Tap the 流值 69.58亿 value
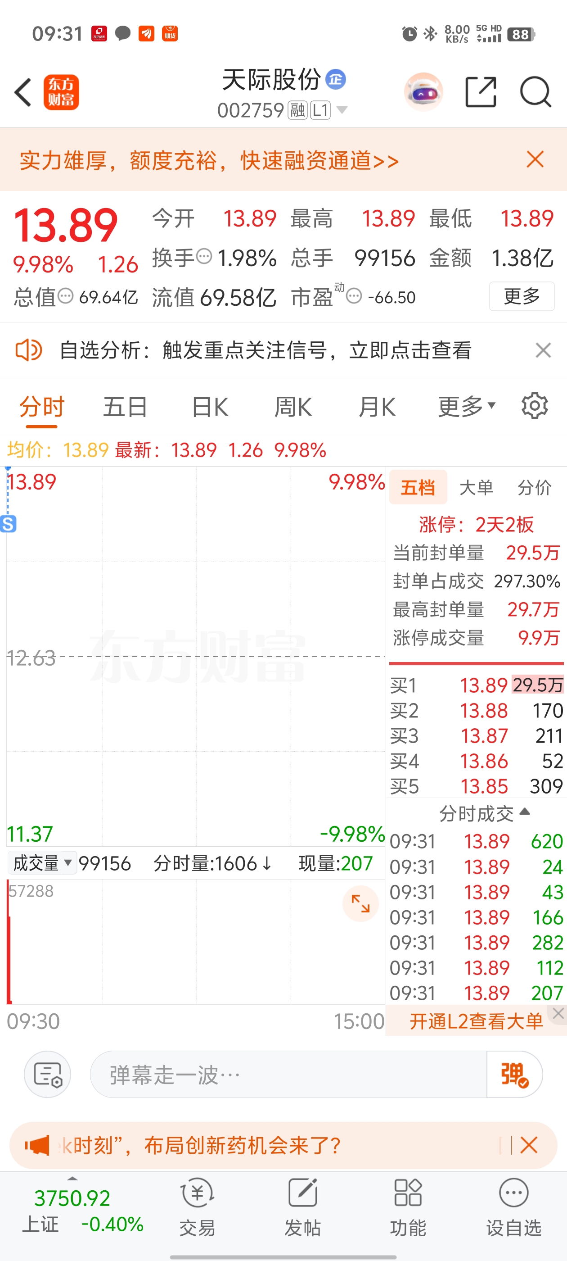 click(214, 297)
